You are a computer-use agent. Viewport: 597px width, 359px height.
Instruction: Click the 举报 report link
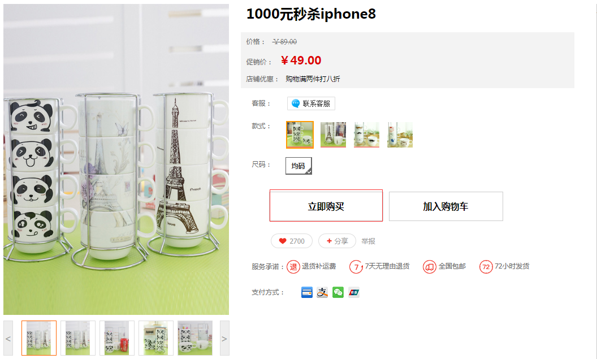[368, 241]
